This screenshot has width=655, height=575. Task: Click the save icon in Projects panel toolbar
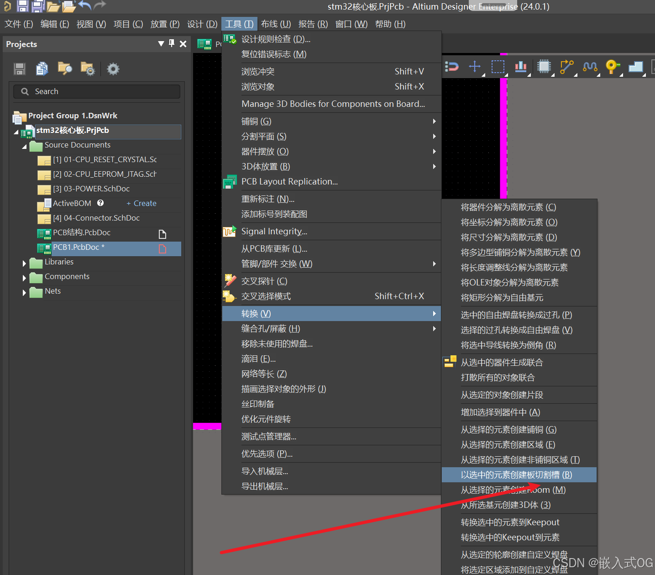tap(19, 69)
